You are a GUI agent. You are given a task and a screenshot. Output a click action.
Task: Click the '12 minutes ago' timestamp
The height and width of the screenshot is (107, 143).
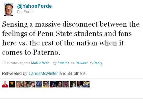tap(14, 63)
